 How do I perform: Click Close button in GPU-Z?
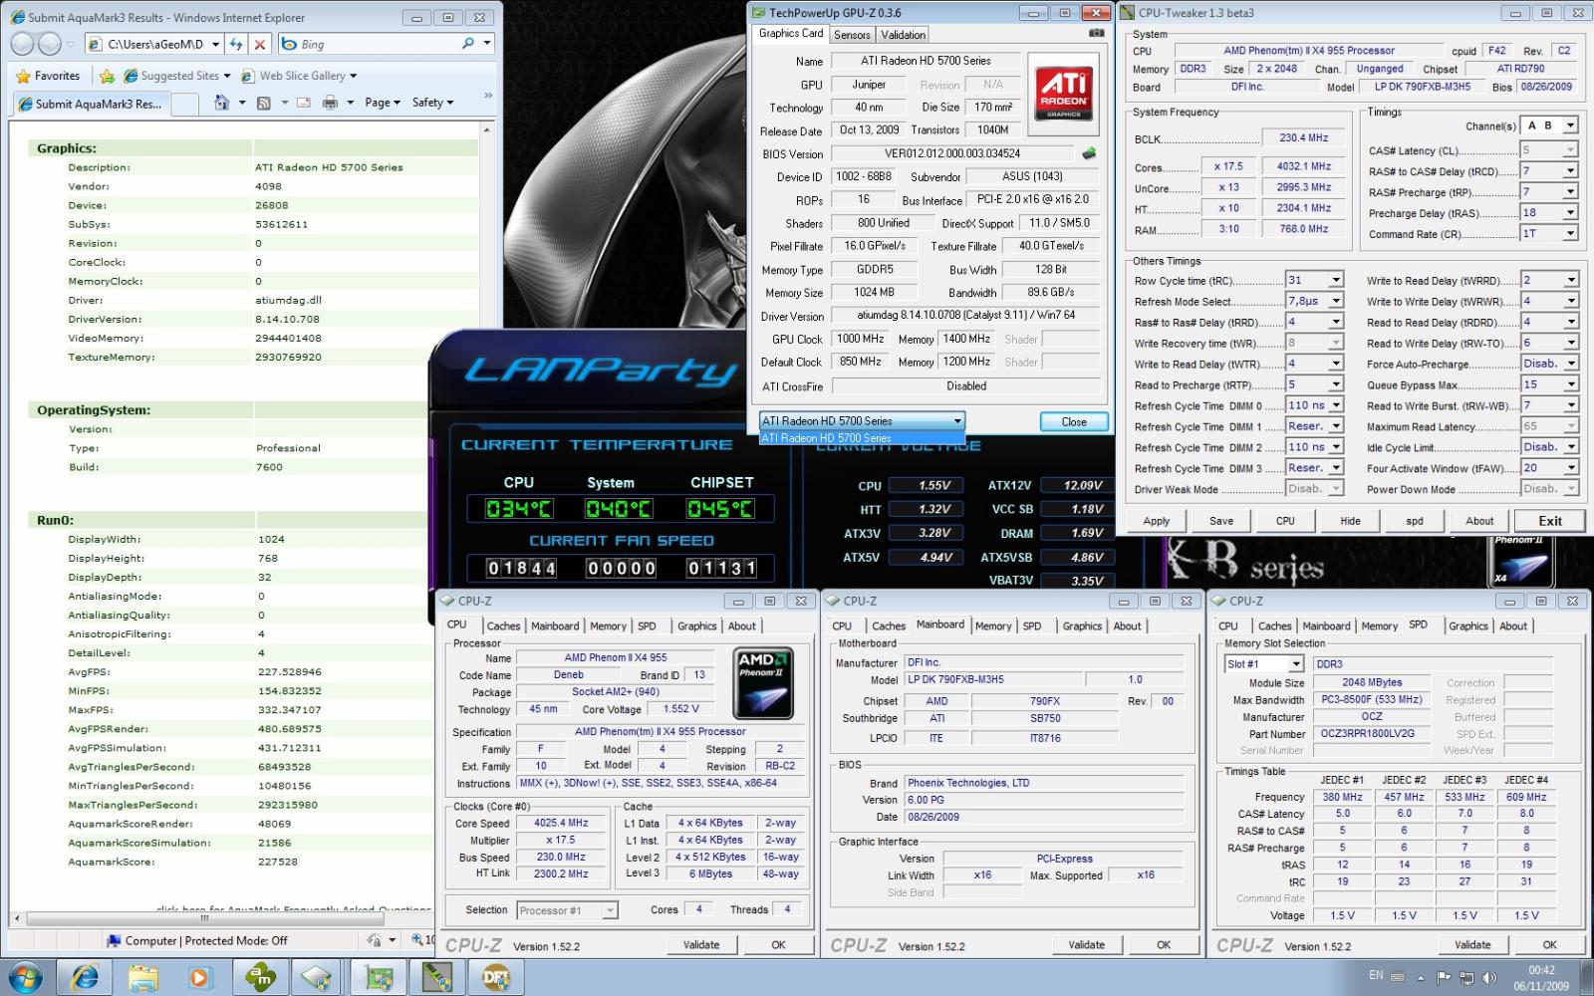point(1074,421)
